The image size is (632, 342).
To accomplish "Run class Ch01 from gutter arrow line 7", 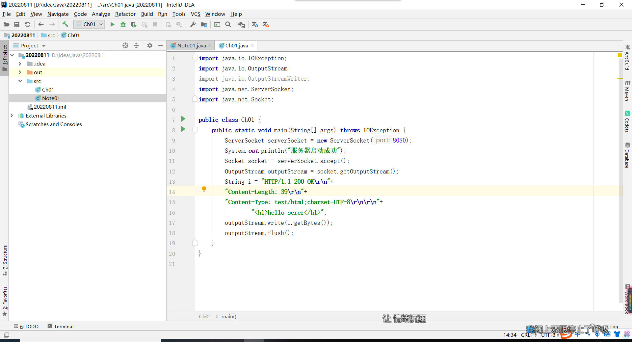I will pyautogui.click(x=183, y=119).
